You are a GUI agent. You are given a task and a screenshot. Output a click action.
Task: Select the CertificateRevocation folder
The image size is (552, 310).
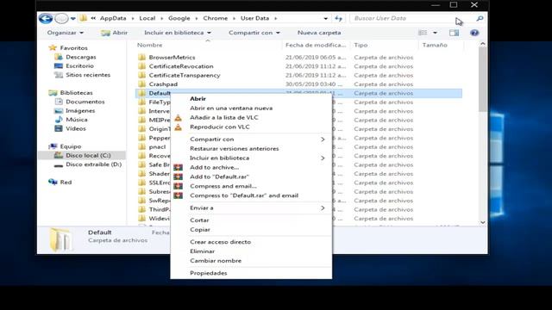(x=181, y=66)
